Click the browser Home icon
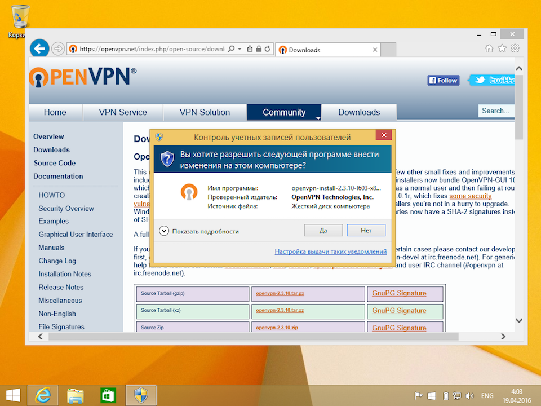The height and width of the screenshot is (406, 541). coord(489,48)
